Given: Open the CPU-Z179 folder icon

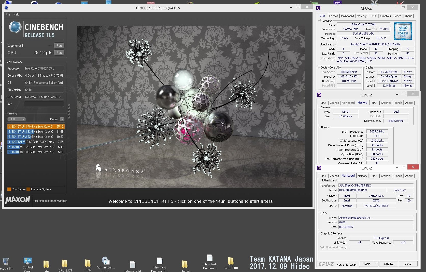Looking at the screenshot, I should point(65,265).
